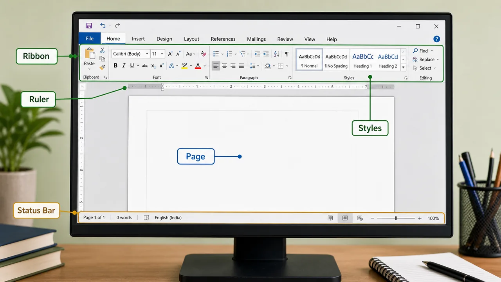Viewport: 501px width, 282px height.
Task: Switch to Web Layout view icon
Action: 360,218
